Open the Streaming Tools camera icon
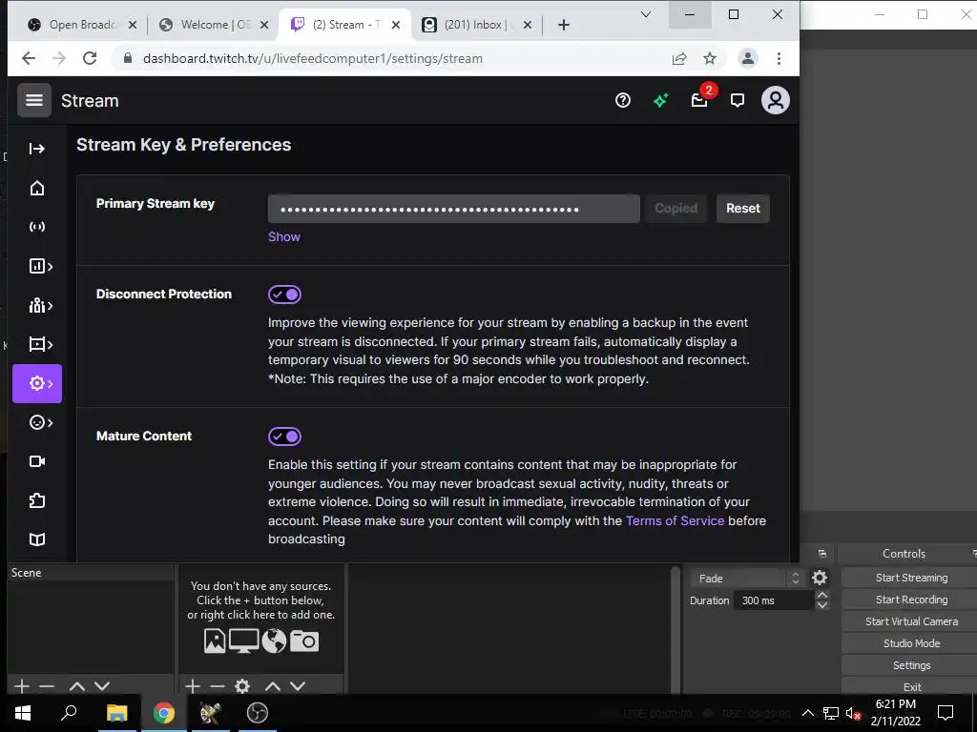Screen dimensions: 977x732 pos(37,461)
